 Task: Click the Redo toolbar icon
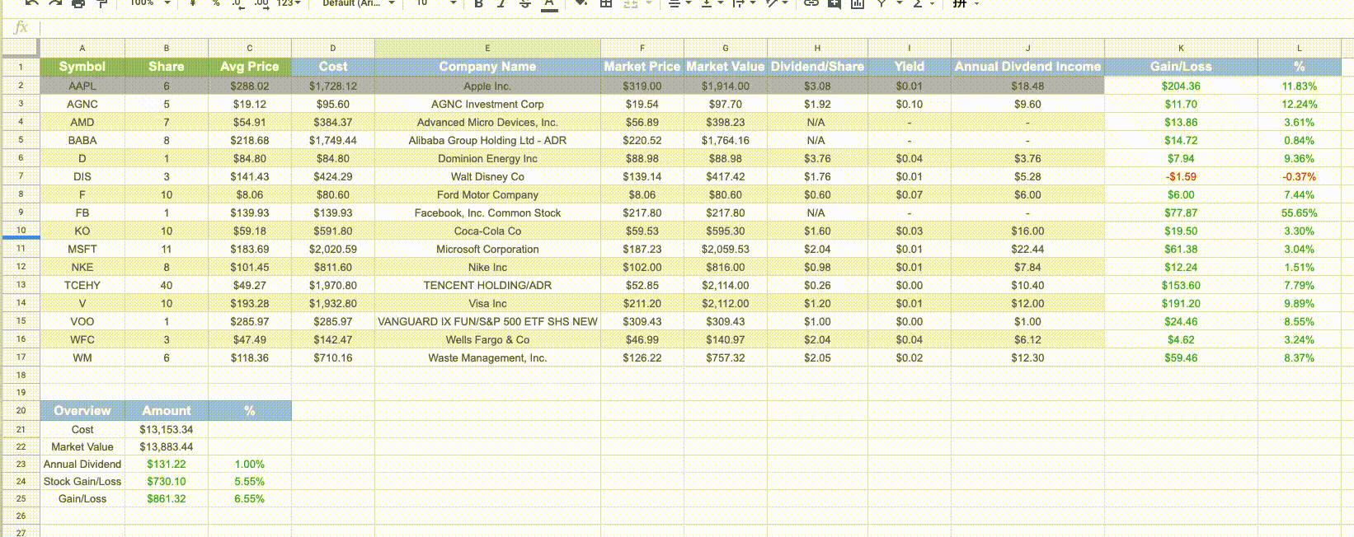(55, 3)
